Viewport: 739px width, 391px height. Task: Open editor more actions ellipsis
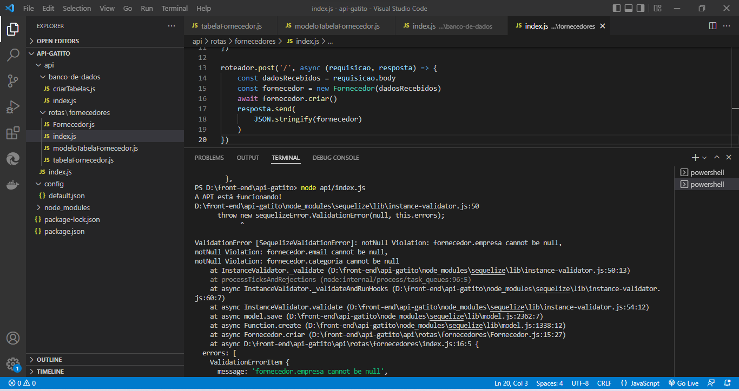[727, 26]
